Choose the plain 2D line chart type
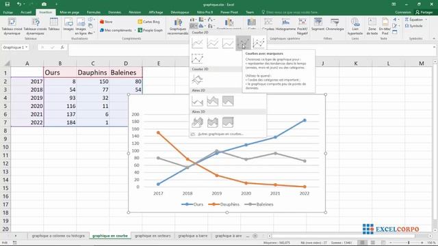The width and height of the screenshot is (438, 246). [x=197, y=43]
